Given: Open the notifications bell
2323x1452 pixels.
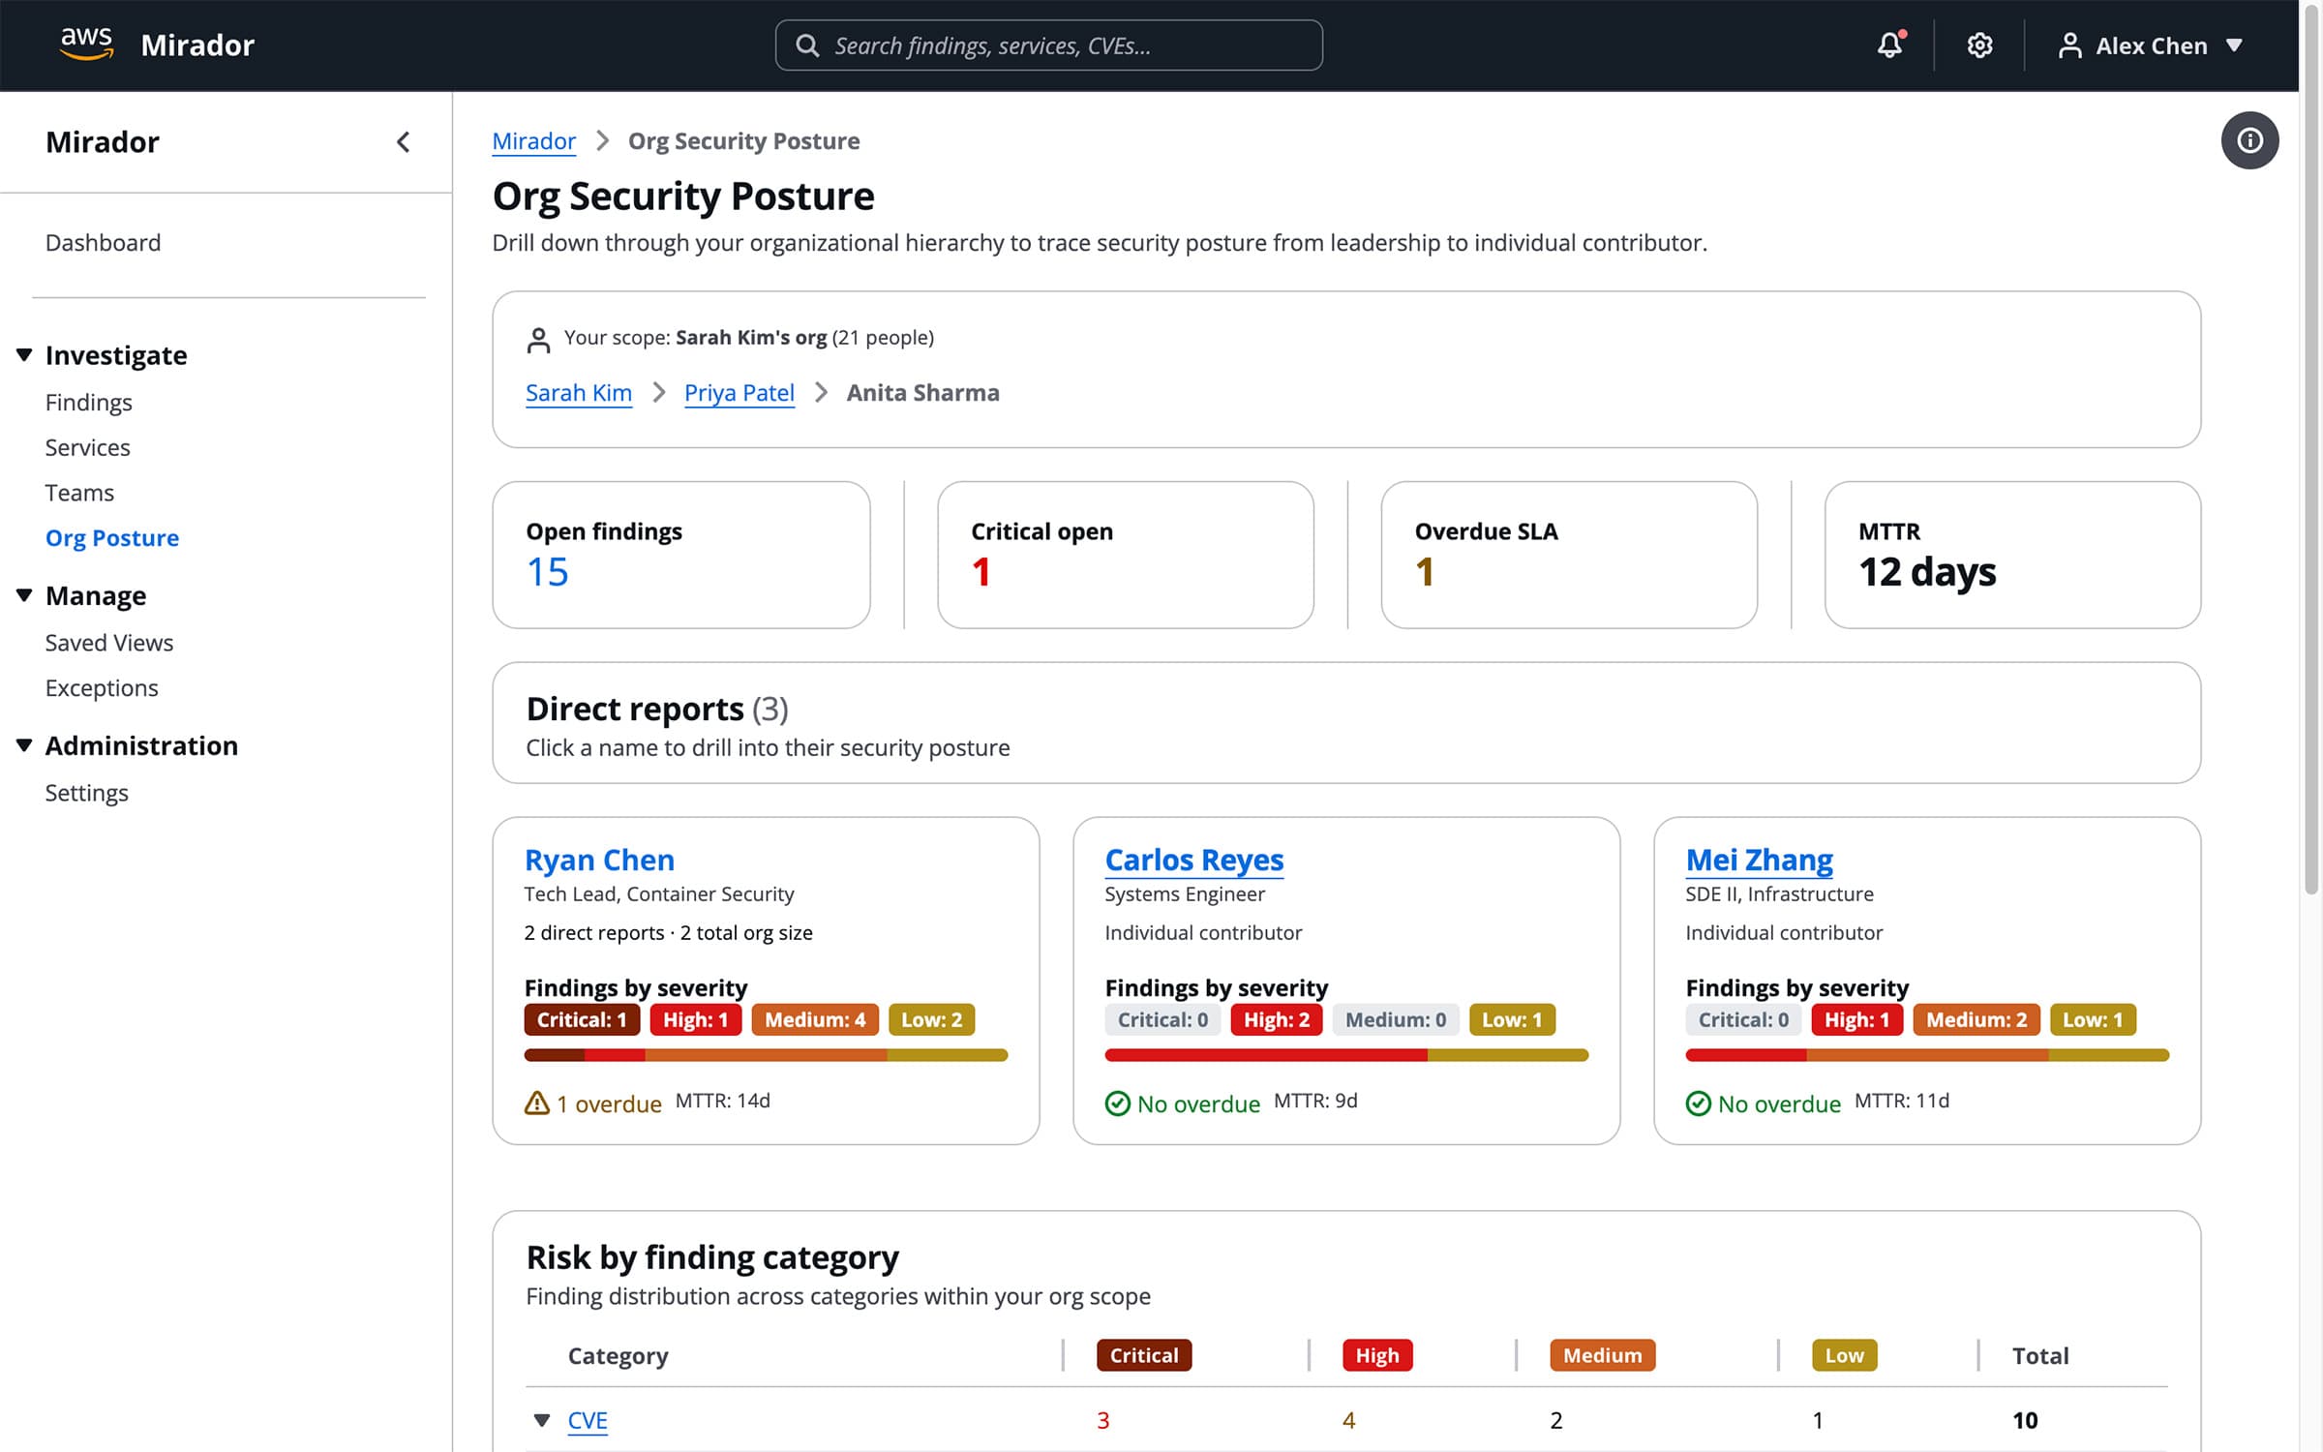Looking at the screenshot, I should (1889, 45).
